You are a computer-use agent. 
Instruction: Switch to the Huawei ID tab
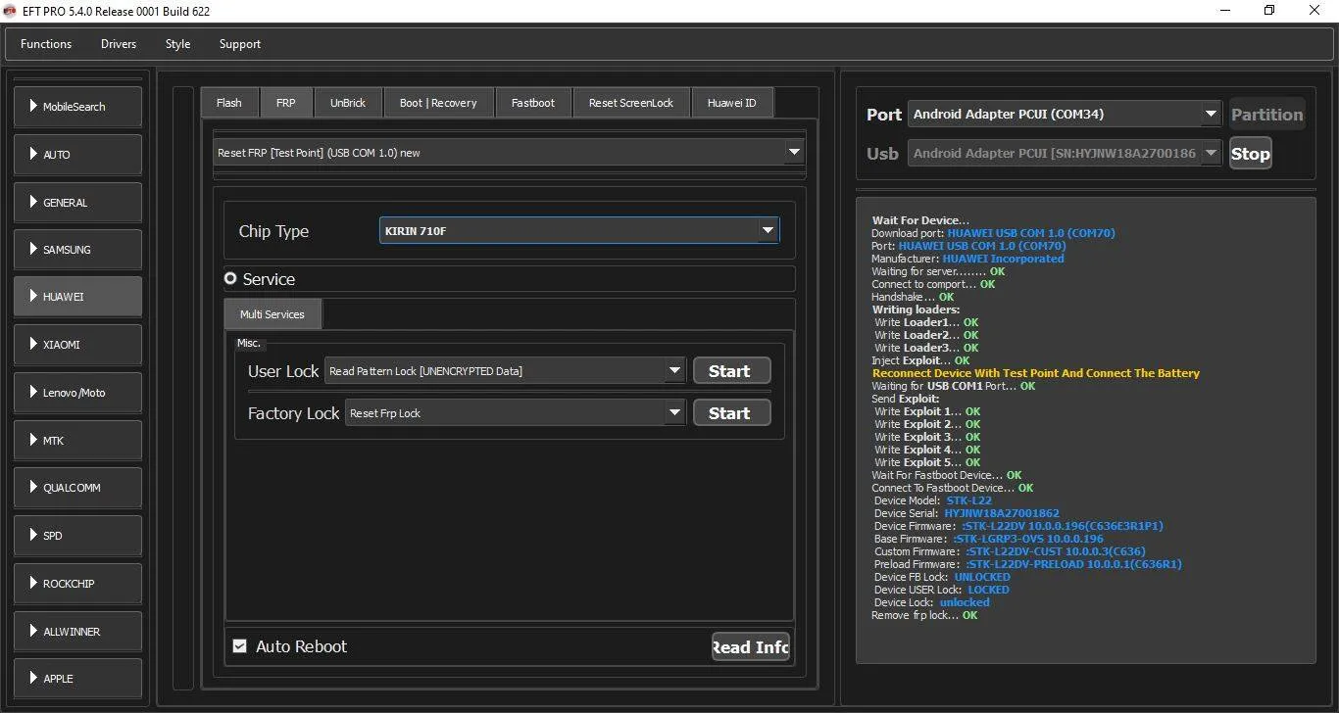coord(731,103)
